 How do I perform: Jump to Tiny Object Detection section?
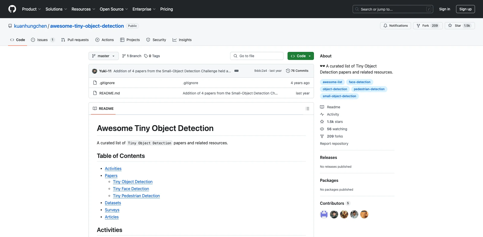coord(133,182)
